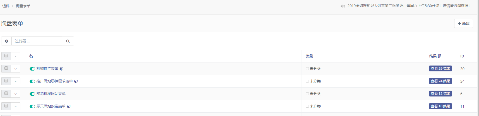The image size is (479, 116).
Task: Select checkbox for 推广网站零件需求表单 row
Action: pyautogui.click(x=6, y=81)
